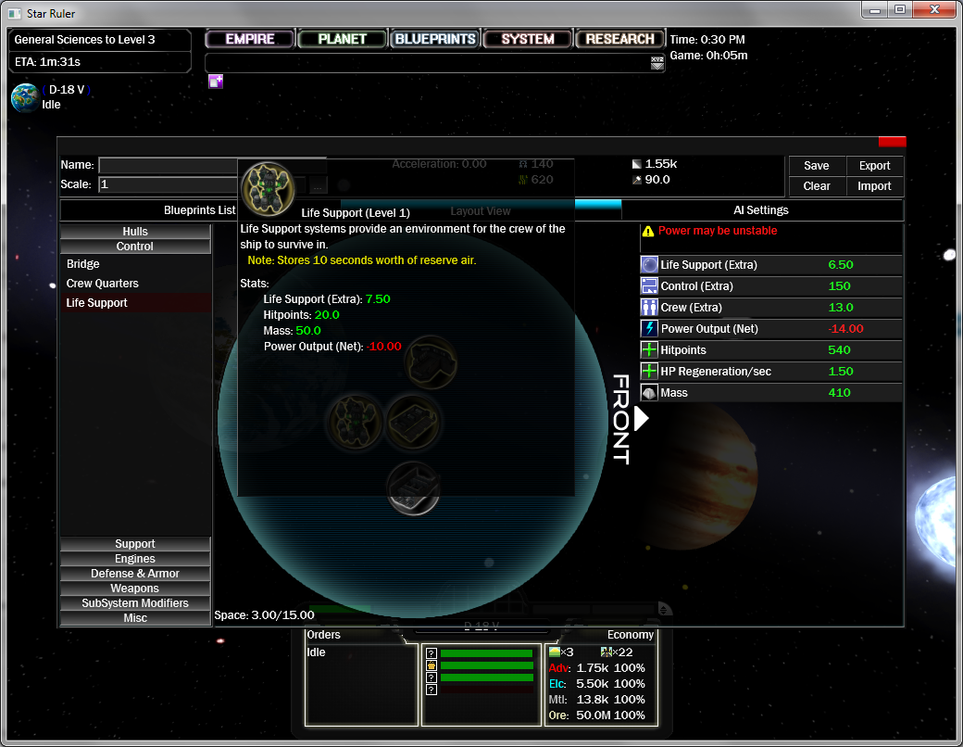The width and height of the screenshot is (963, 747).
Task: Click the bottom hull module icon in the ship layout
Action: (413, 487)
